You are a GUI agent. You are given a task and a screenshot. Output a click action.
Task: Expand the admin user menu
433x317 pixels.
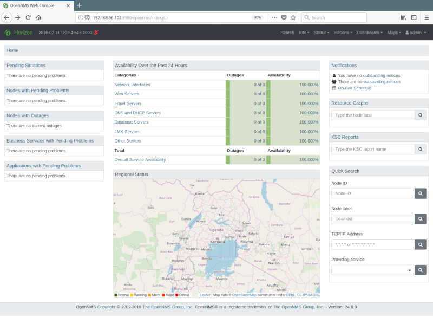[x=415, y=33]
